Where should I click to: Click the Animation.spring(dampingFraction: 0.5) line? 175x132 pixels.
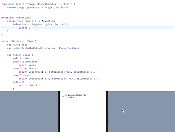pyautogui.click(x=40, y=24)
